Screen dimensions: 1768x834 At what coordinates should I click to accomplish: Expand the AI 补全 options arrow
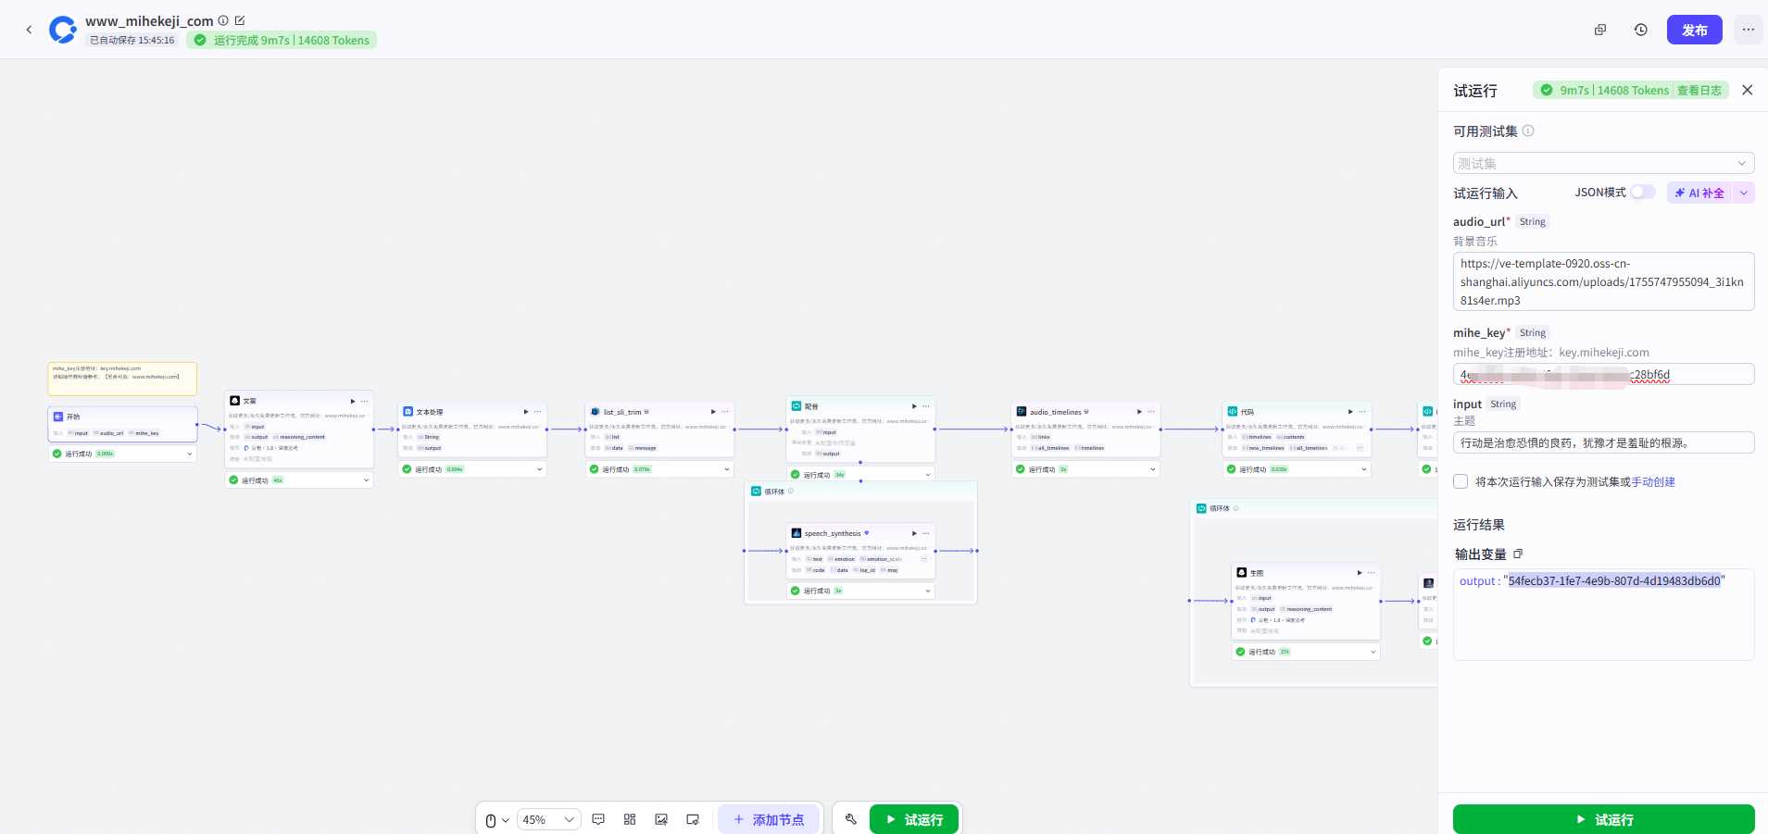point(1743,193)
